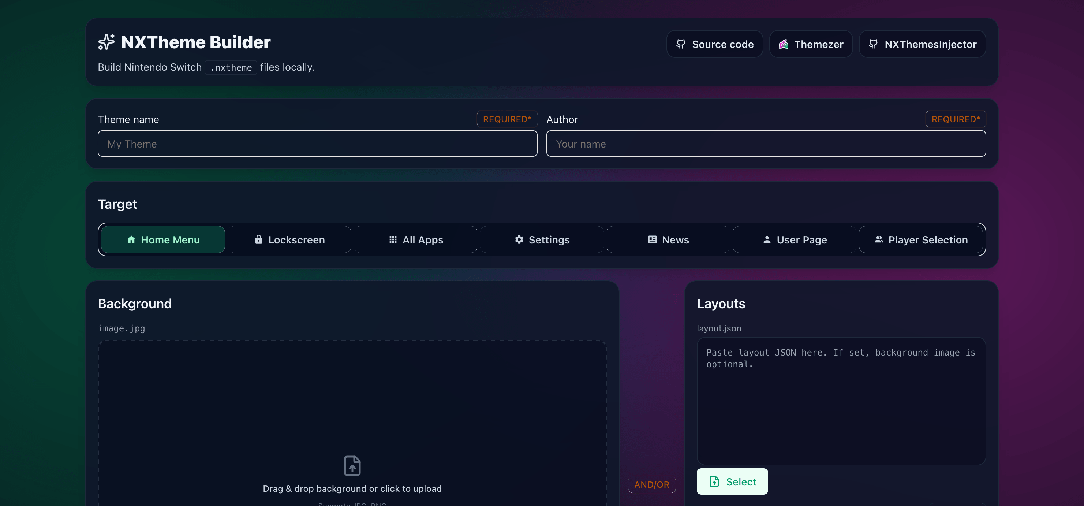Click the upload file icon in the dropzone
This screenshot has width=1084, height=506.
tap(352, 466)
